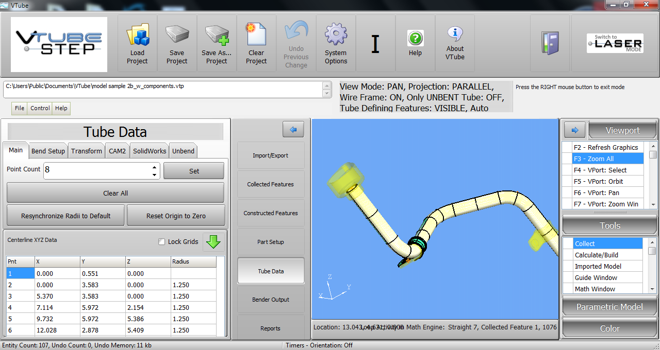Viewport: 660px width, 350px height.
Task: Expand the Color panel
Action: coord(609,328)
